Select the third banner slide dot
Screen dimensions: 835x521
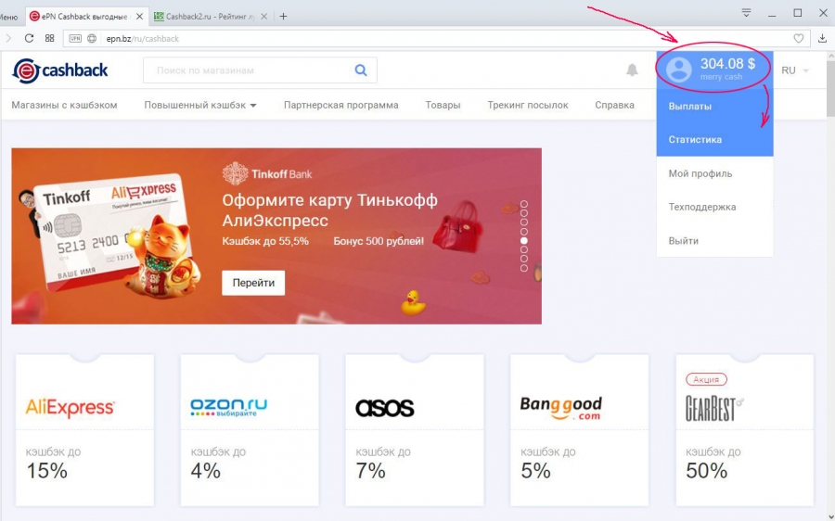point(524,222)
